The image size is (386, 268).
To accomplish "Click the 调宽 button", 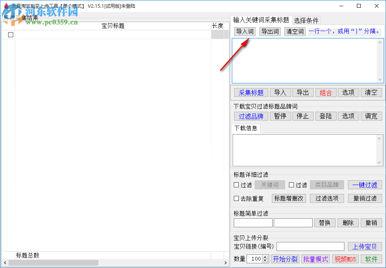I will pyautogui.click(x=371, y=116).
